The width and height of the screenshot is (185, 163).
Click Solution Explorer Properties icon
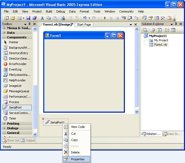(145, 30)
